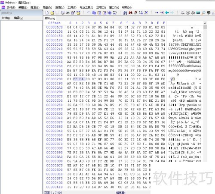
Task: Click the highlighted FF byte at offset 00000280
Action: (75, 79)
